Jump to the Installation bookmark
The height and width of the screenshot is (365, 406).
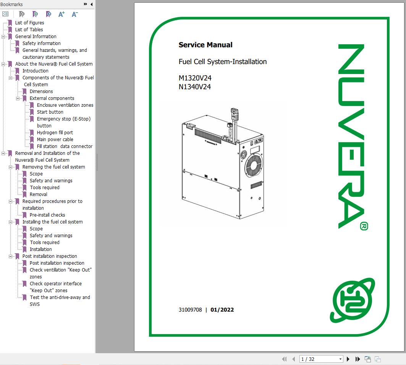(40, 249)
